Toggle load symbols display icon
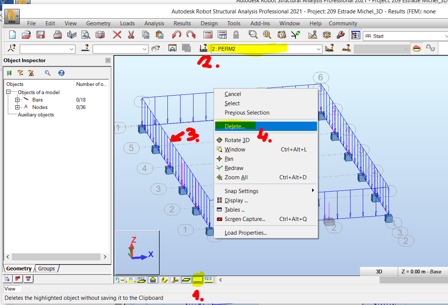Image resolution: width=448 pixels, height=305 pixels. [197, 280]
